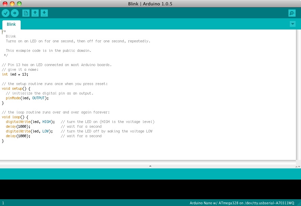Click line number 1 in status bar
This screenshot has width=301, height=206.
(3, 203)
